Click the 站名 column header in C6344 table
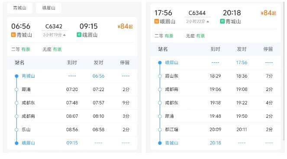 click(x=163, y=49)
